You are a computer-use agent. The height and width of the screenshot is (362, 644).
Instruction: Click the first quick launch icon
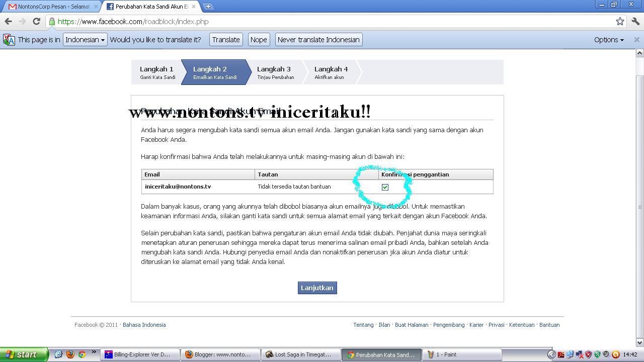click(58, 354)
